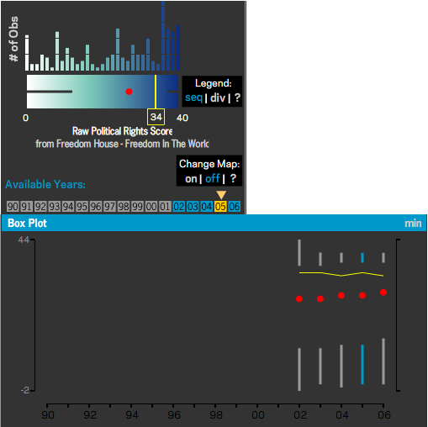Select year 96 in Available Years
Screen dimensions: 428x427
[96, 207]
